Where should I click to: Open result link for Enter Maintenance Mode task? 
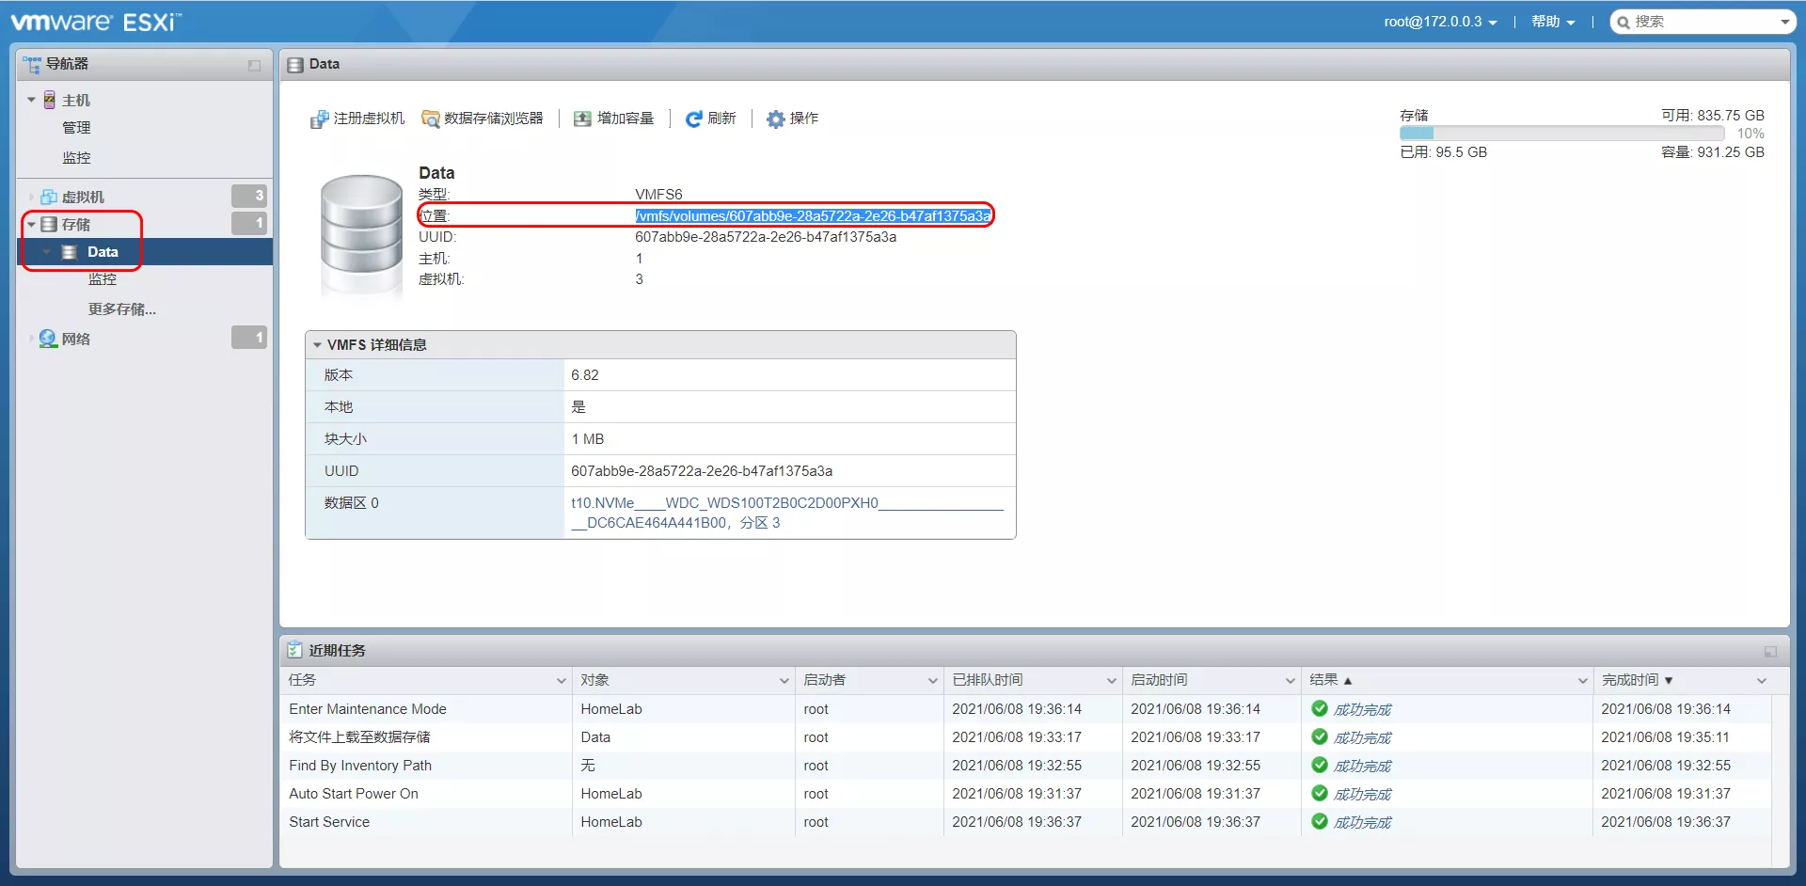[1361, 709]
